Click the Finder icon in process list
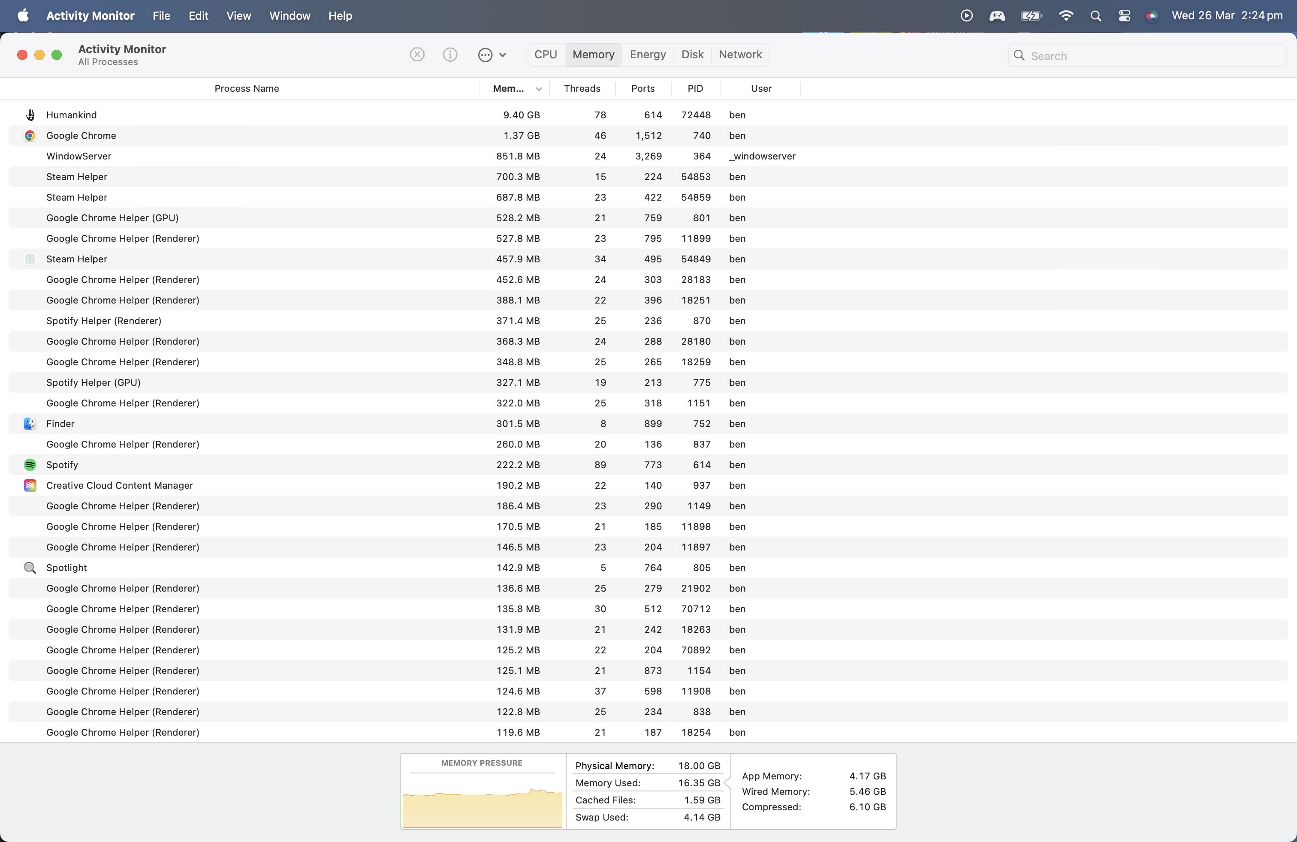The image size is (1297, 842). [30, 424]
